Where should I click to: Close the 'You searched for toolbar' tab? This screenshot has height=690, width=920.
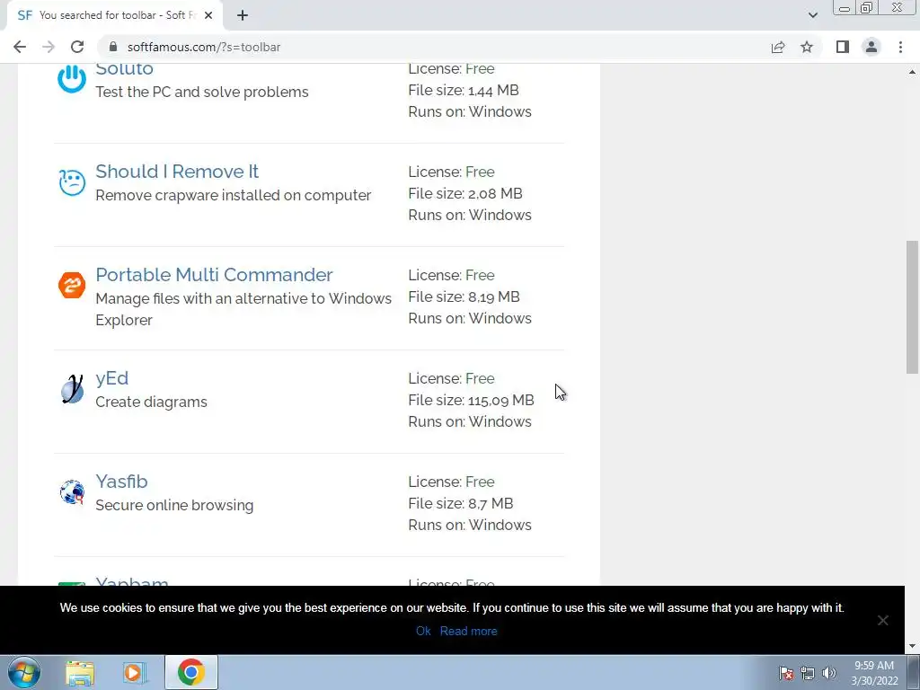pos(208,15)
